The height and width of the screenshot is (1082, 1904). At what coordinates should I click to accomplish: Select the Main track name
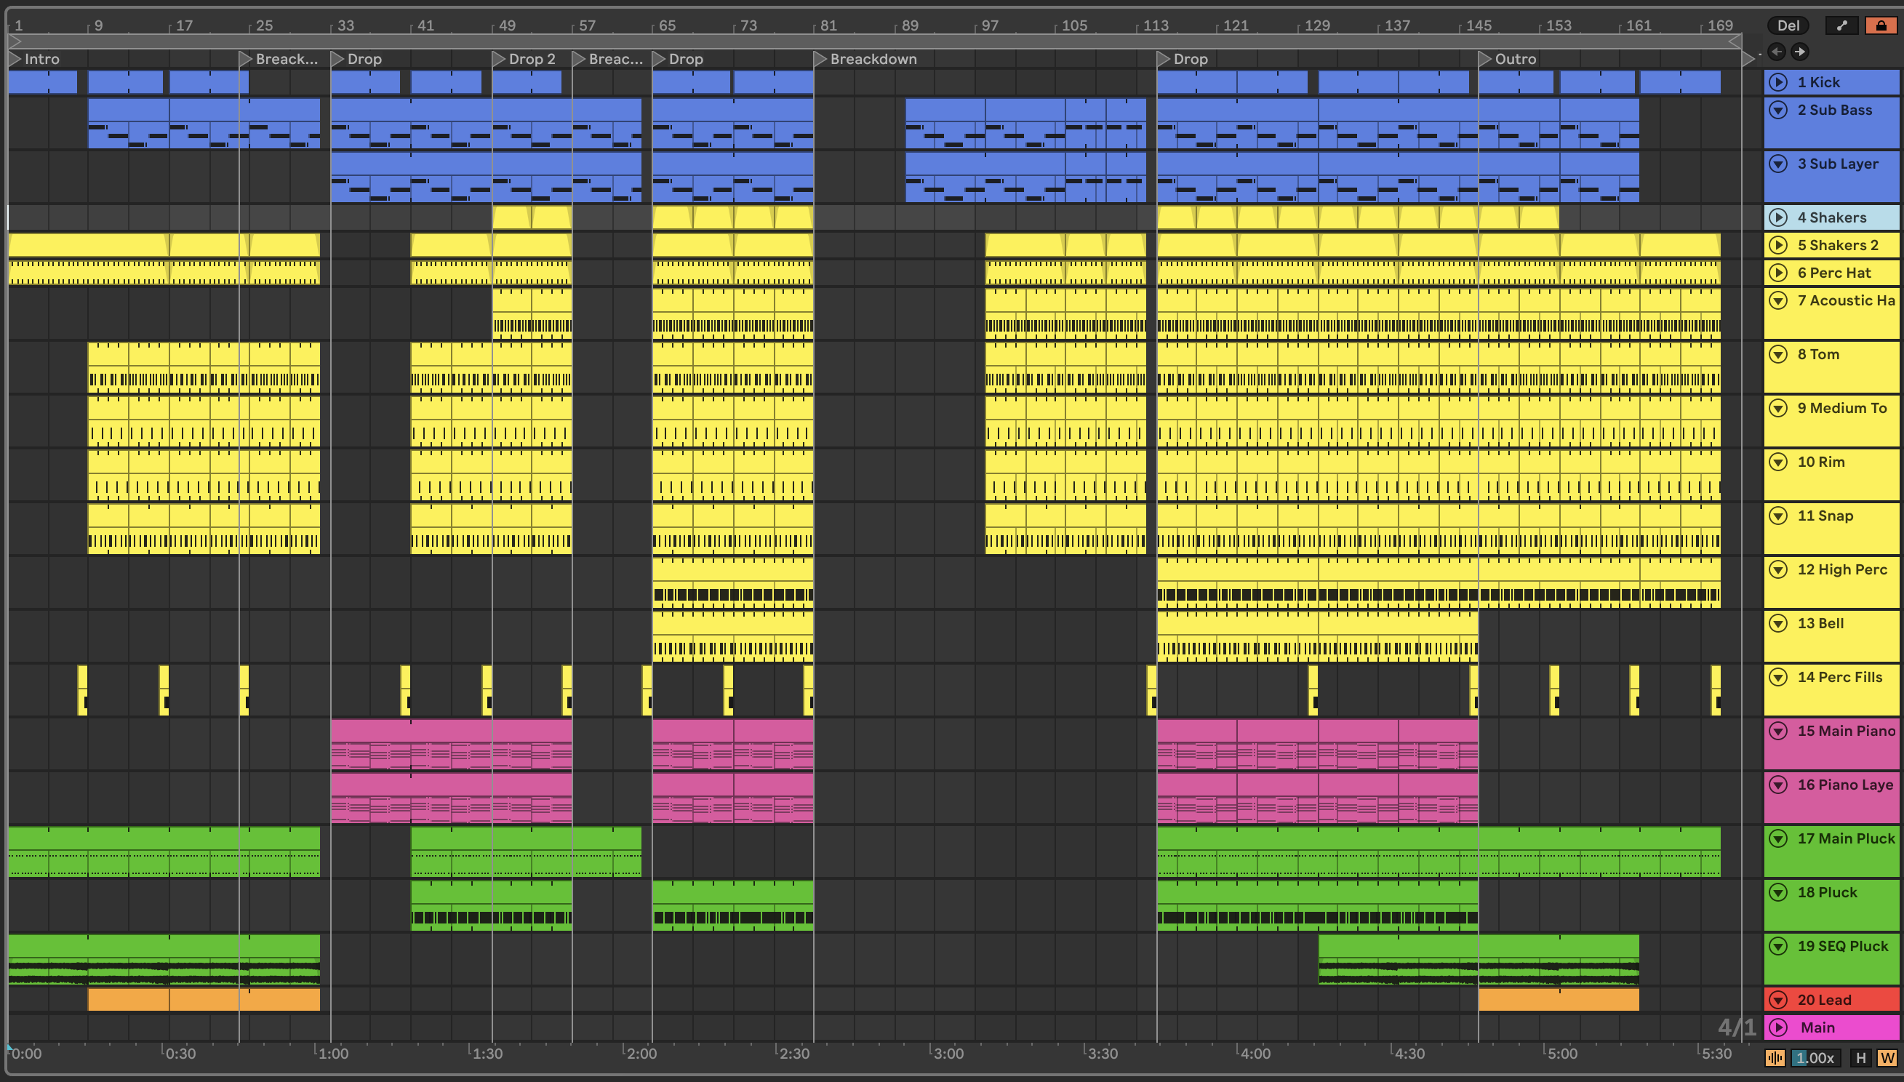(x=1817, y=1027)
